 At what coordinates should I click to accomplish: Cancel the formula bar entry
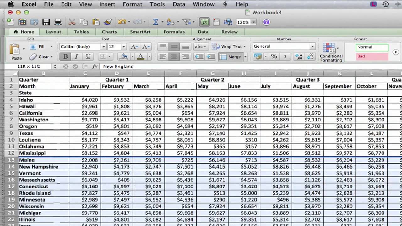click(x=66, y=67)
